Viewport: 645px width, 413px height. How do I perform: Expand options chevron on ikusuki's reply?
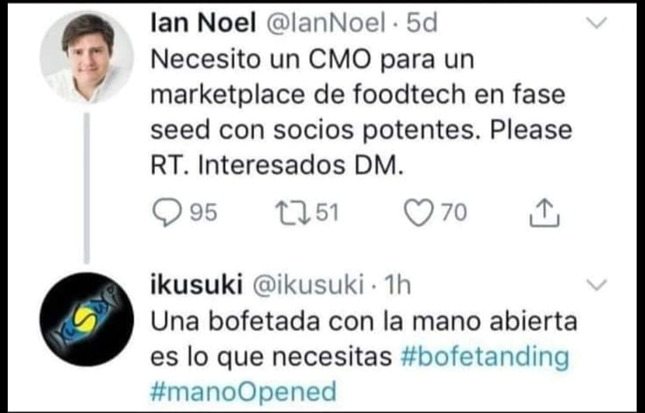pos(597,285)
